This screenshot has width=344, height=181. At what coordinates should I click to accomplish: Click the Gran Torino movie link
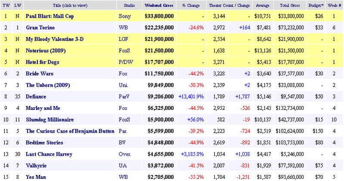[x=40, y=28]
